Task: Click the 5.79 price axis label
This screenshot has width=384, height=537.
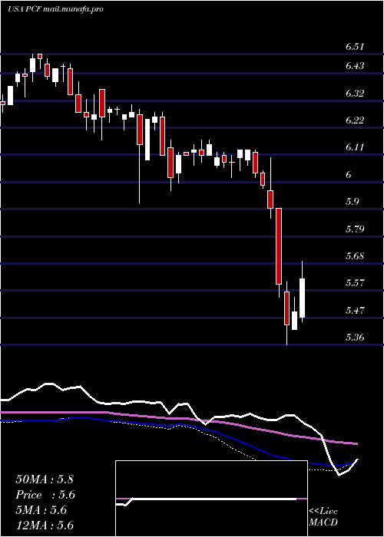Action: [355, 229]
